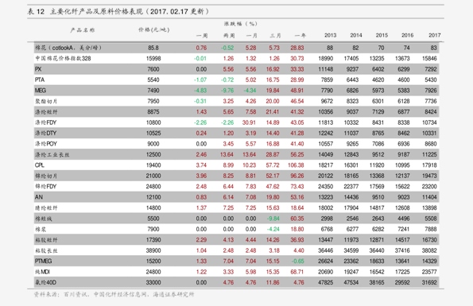This screenshot has height=306, width=473.
Task: Click the 价格(元/吨) column header
Action: [x=154, y=30]
